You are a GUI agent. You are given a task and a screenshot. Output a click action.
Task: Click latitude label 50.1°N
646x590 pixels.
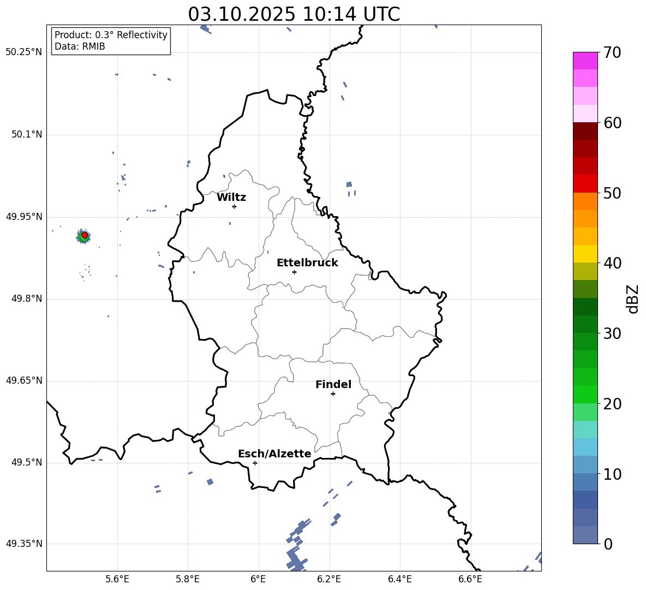tap(27, 135)
